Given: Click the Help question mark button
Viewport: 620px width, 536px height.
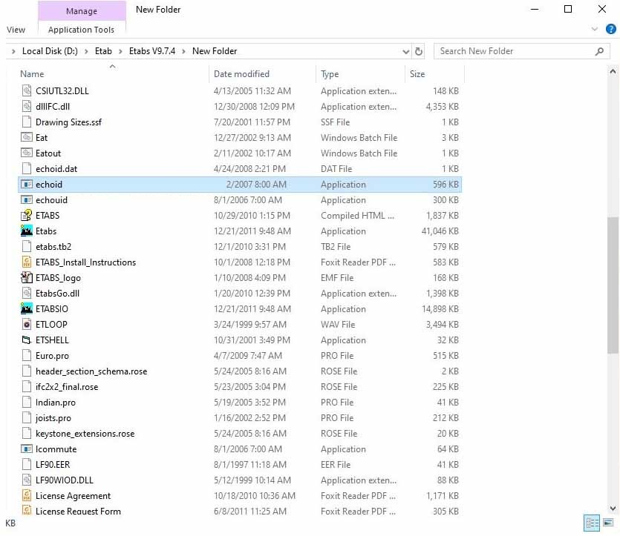Looking at the screenshot, I should pos(611,30).
